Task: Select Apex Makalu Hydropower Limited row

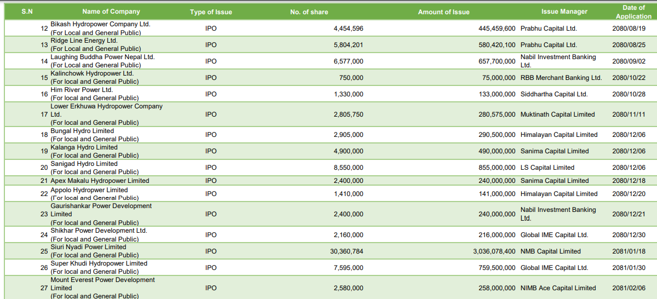Action: 329,181
